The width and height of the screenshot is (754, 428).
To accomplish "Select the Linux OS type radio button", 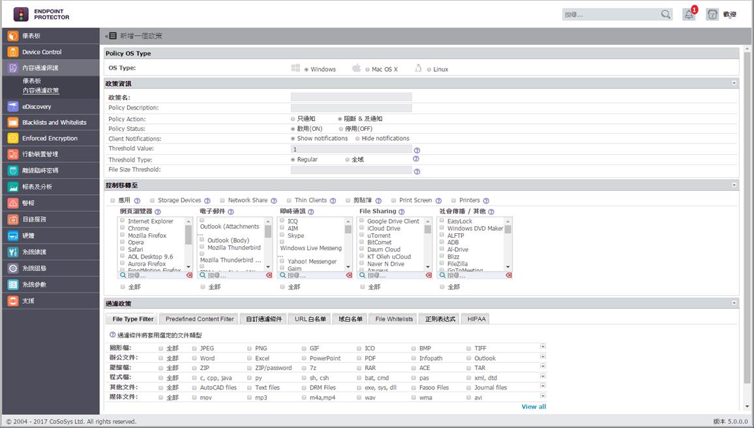I will 429,70.
